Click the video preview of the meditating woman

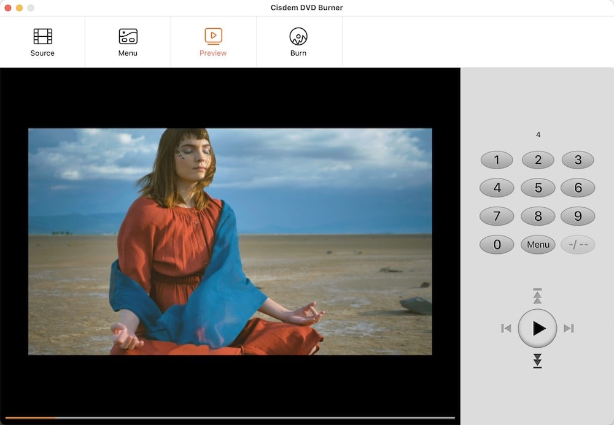230,242
